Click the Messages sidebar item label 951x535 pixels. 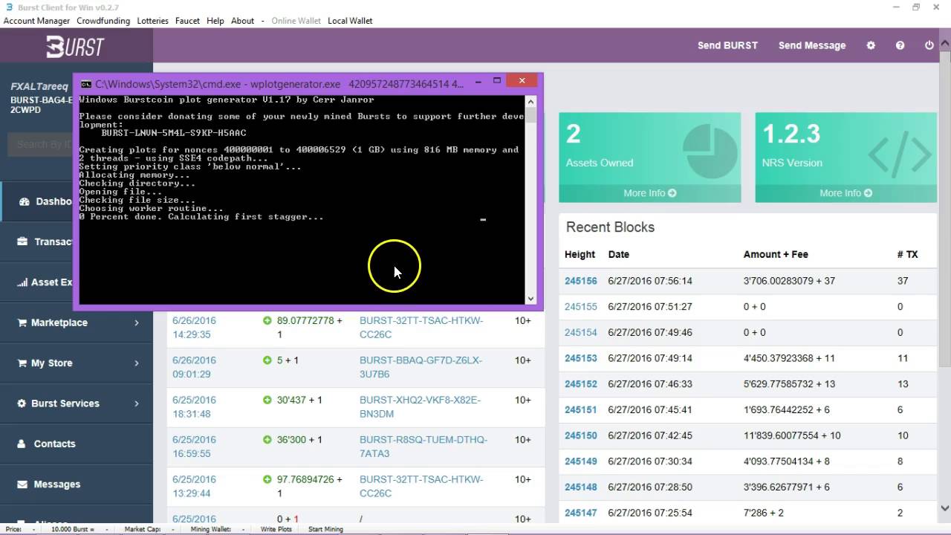point(56,484)
